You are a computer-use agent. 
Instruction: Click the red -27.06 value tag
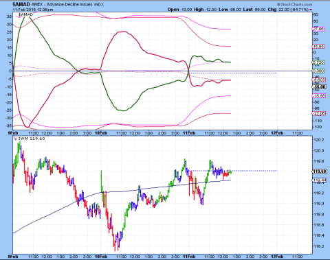[x=318, y=113]
